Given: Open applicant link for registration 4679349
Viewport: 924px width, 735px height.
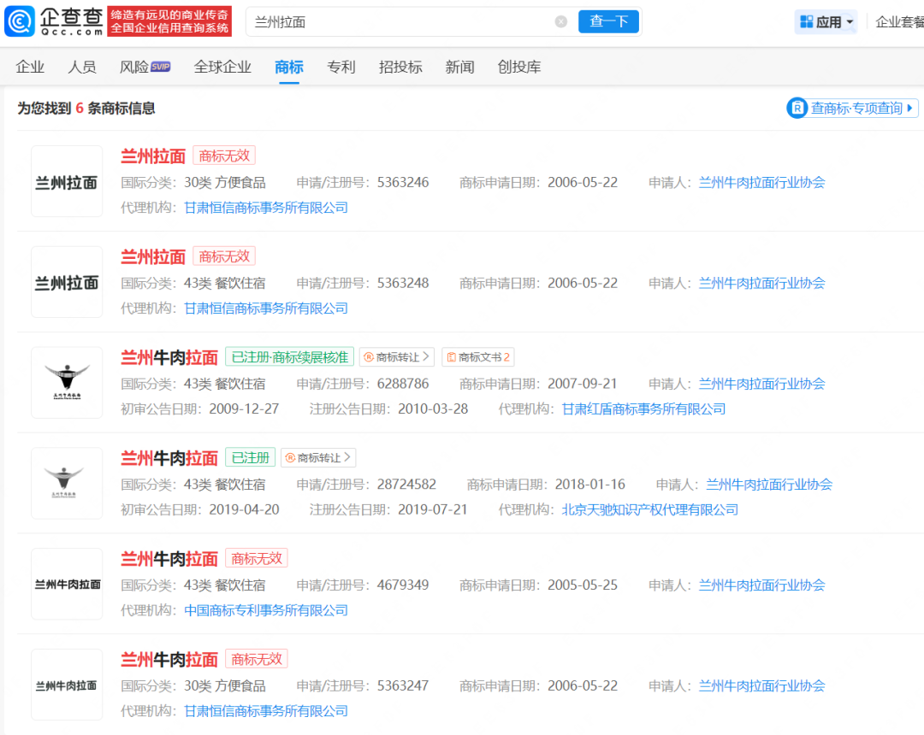Looking at the screenshot, I should (762, 585).
